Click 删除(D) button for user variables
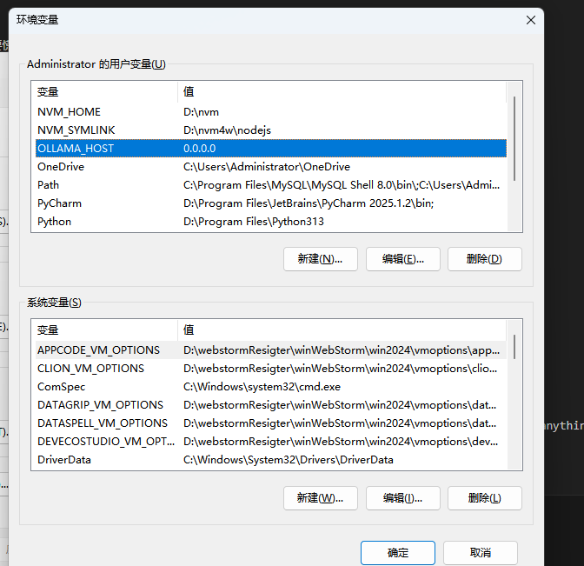The image size is (584, 566). pos(484,259)
